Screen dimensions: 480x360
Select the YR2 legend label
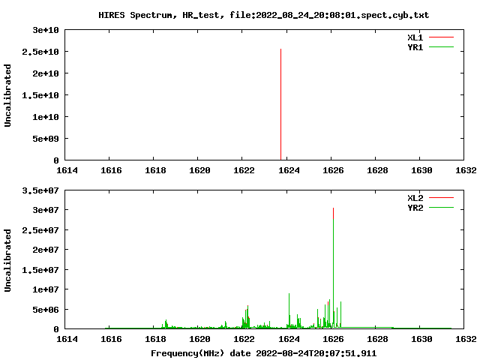415,208
